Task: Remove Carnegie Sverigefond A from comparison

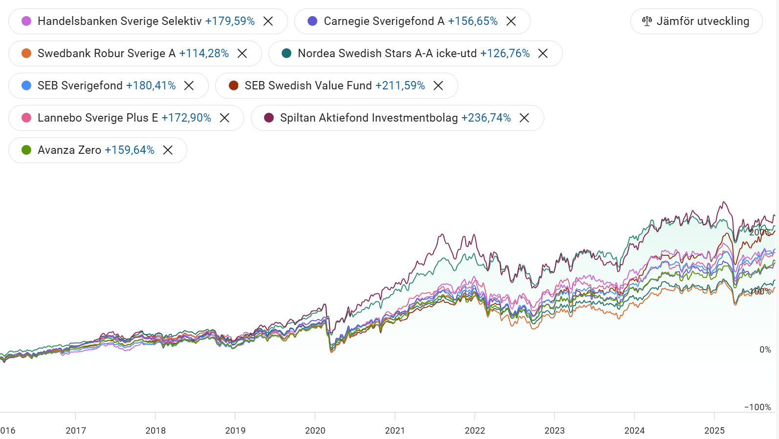Action: [x=511, y=21]
